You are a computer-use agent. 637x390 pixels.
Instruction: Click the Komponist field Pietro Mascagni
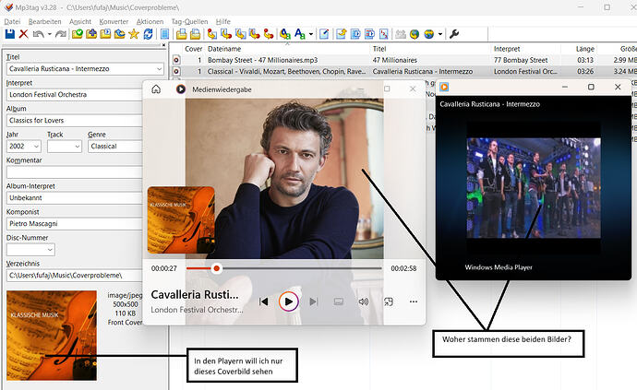75,224
